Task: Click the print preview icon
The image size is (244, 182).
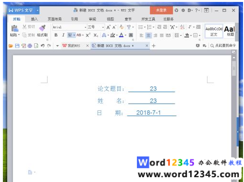Action: click(x=36, y=46)
